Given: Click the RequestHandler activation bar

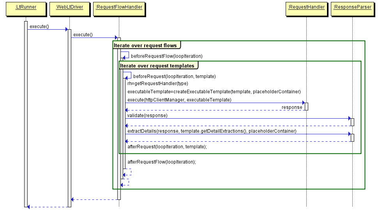Looking at the screenshot, I should click(x=306, y=107).
